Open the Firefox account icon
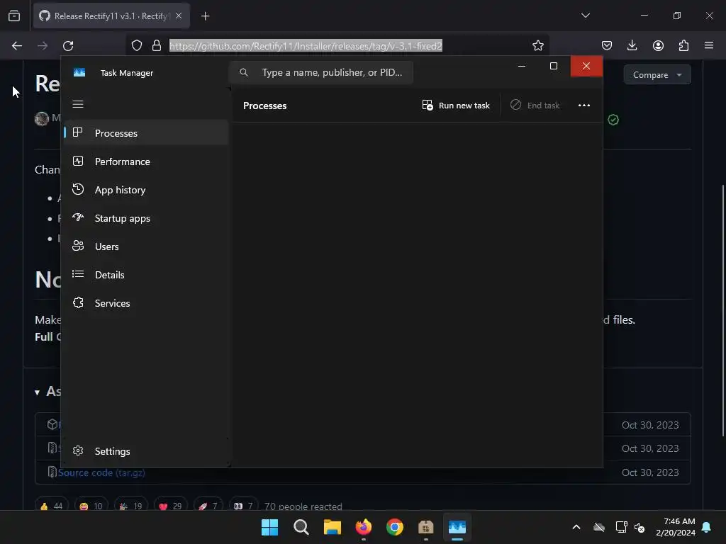This screenshot has height=544, width=726. (x=658, y=45)
